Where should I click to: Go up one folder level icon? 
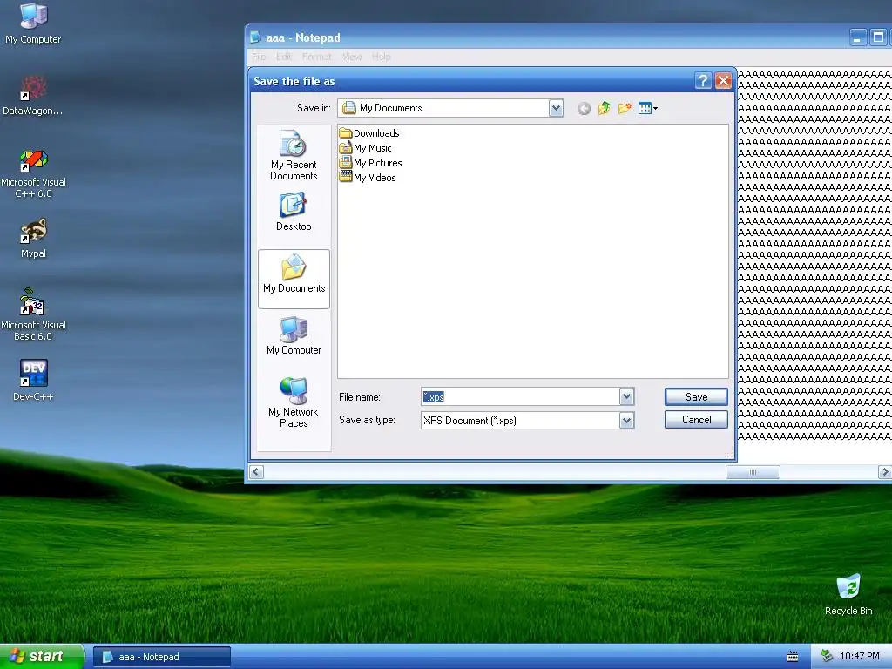[x=605, y=108]
